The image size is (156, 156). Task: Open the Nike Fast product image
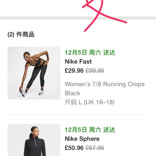(34, 73)
